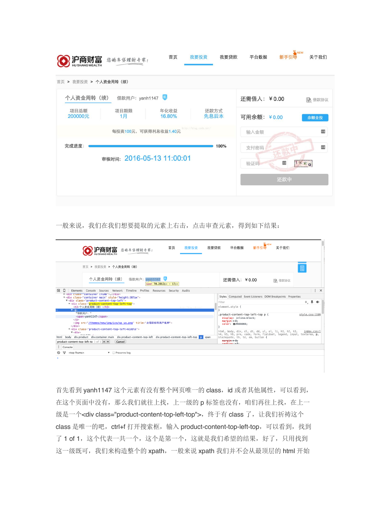Click the 16.80% annual yield value
Viewport: 369px width, 522px height.
169,116
